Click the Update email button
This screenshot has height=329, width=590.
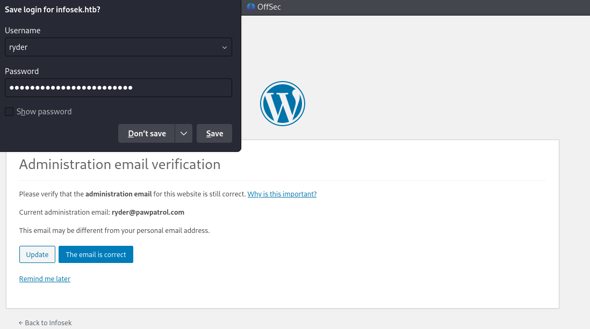pos(37,254)
